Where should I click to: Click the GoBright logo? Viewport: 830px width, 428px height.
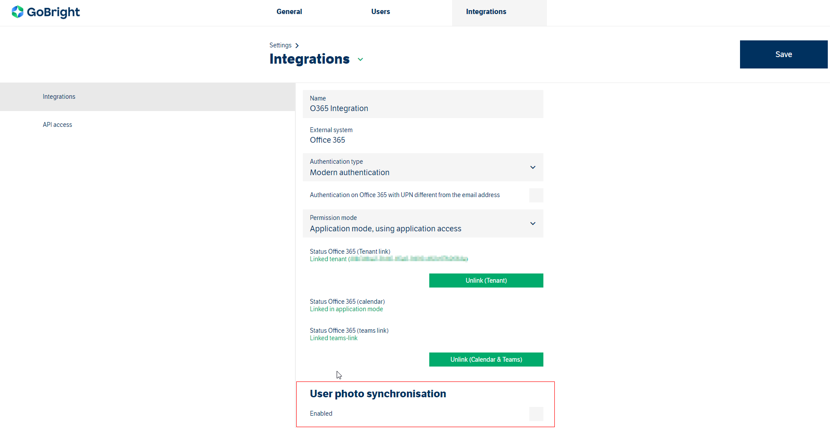pyautogui.click(x=46, y=12)
